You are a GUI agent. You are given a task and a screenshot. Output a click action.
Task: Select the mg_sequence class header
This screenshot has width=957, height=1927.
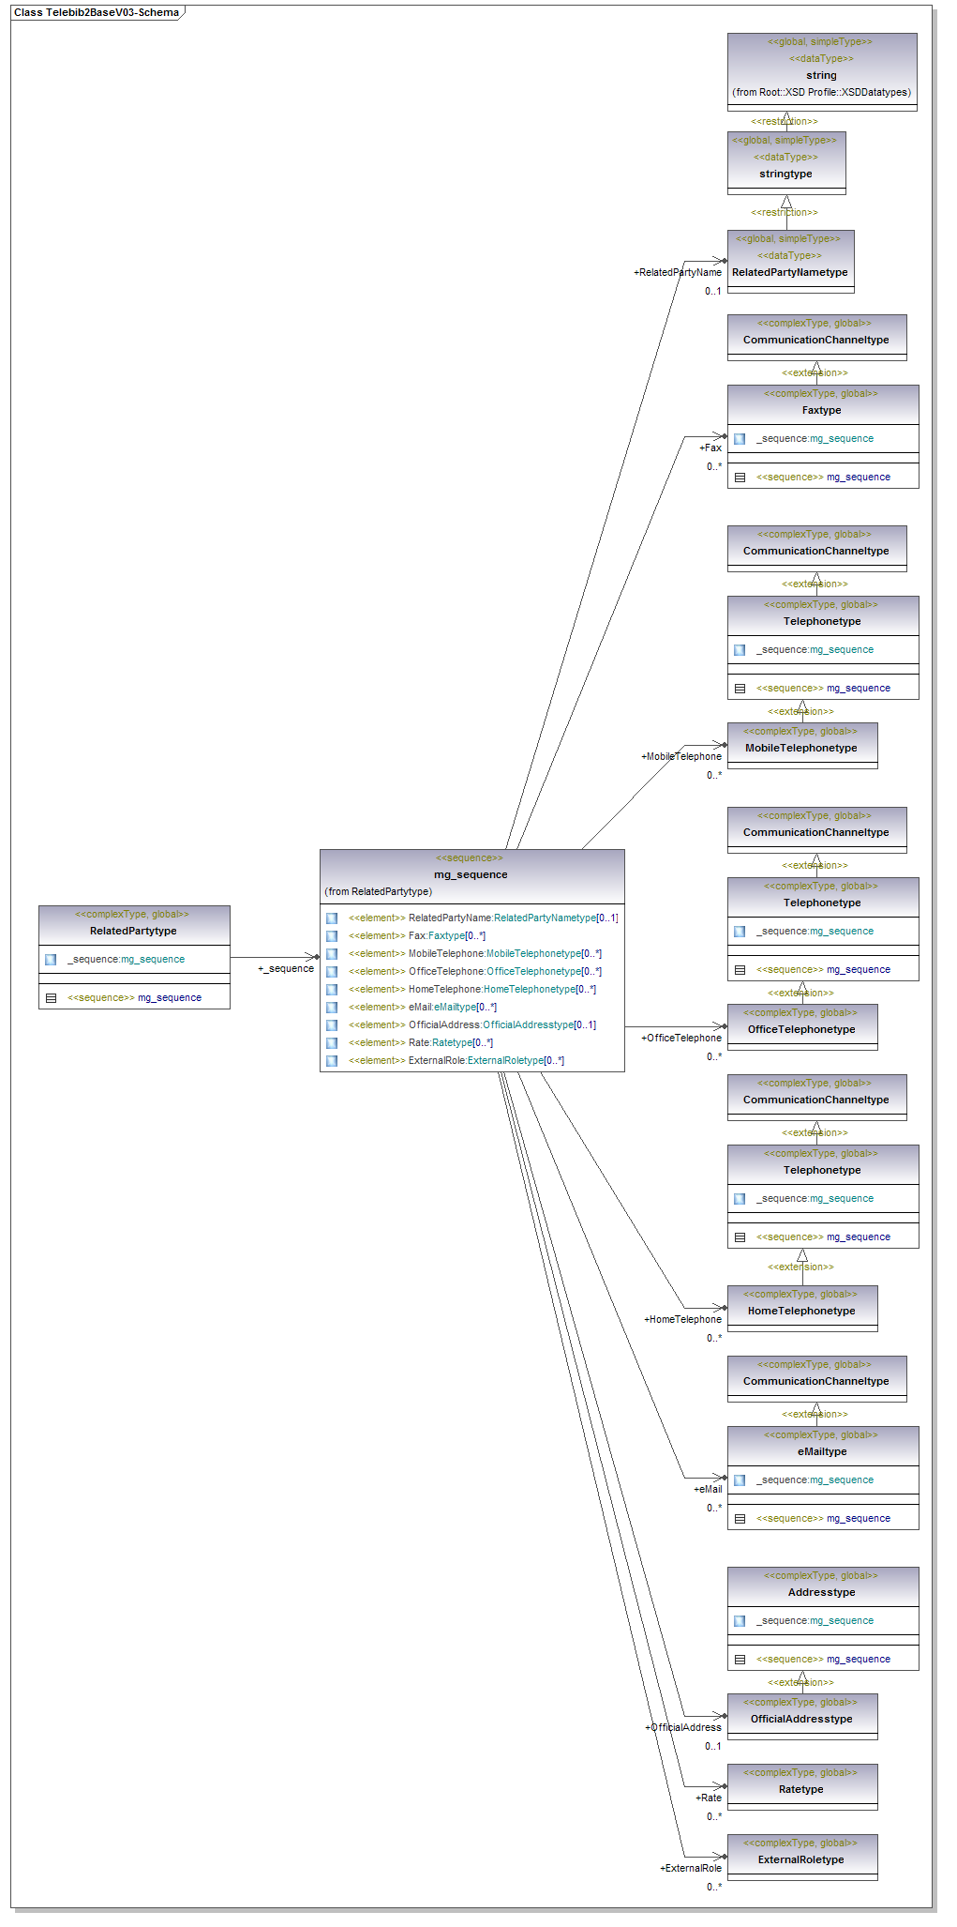pyautogui.click(x=471, y=874)
